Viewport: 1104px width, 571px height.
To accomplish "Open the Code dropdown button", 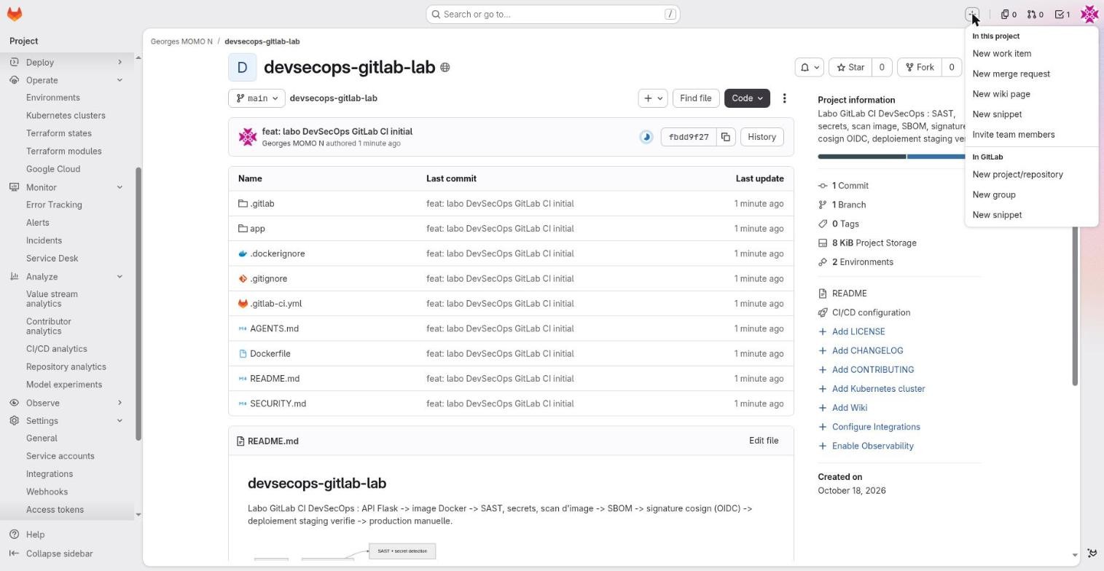I will [747, 98].
